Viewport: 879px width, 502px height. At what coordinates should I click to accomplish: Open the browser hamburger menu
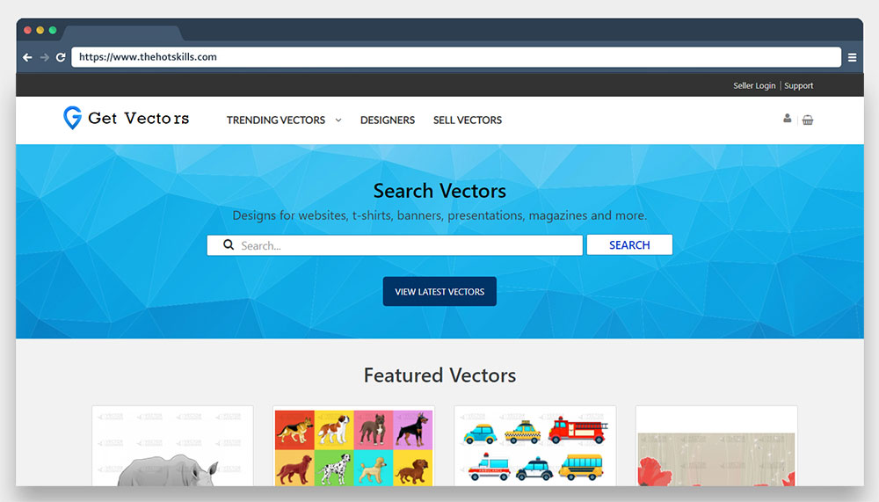(852, 57)
